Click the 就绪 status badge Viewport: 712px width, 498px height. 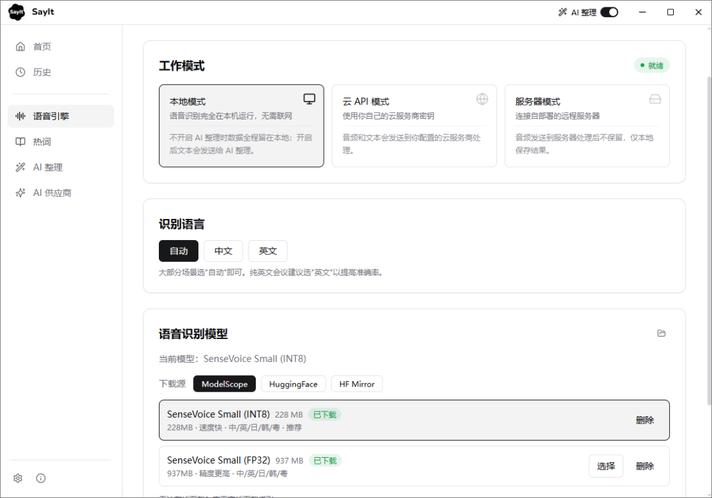pyautogui.click(x=651, y=65)
